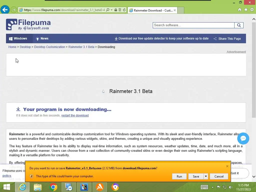The width and height of the screenshot is (256, 192).
Task: Open Favorites star icon
Action: (246, 10)
